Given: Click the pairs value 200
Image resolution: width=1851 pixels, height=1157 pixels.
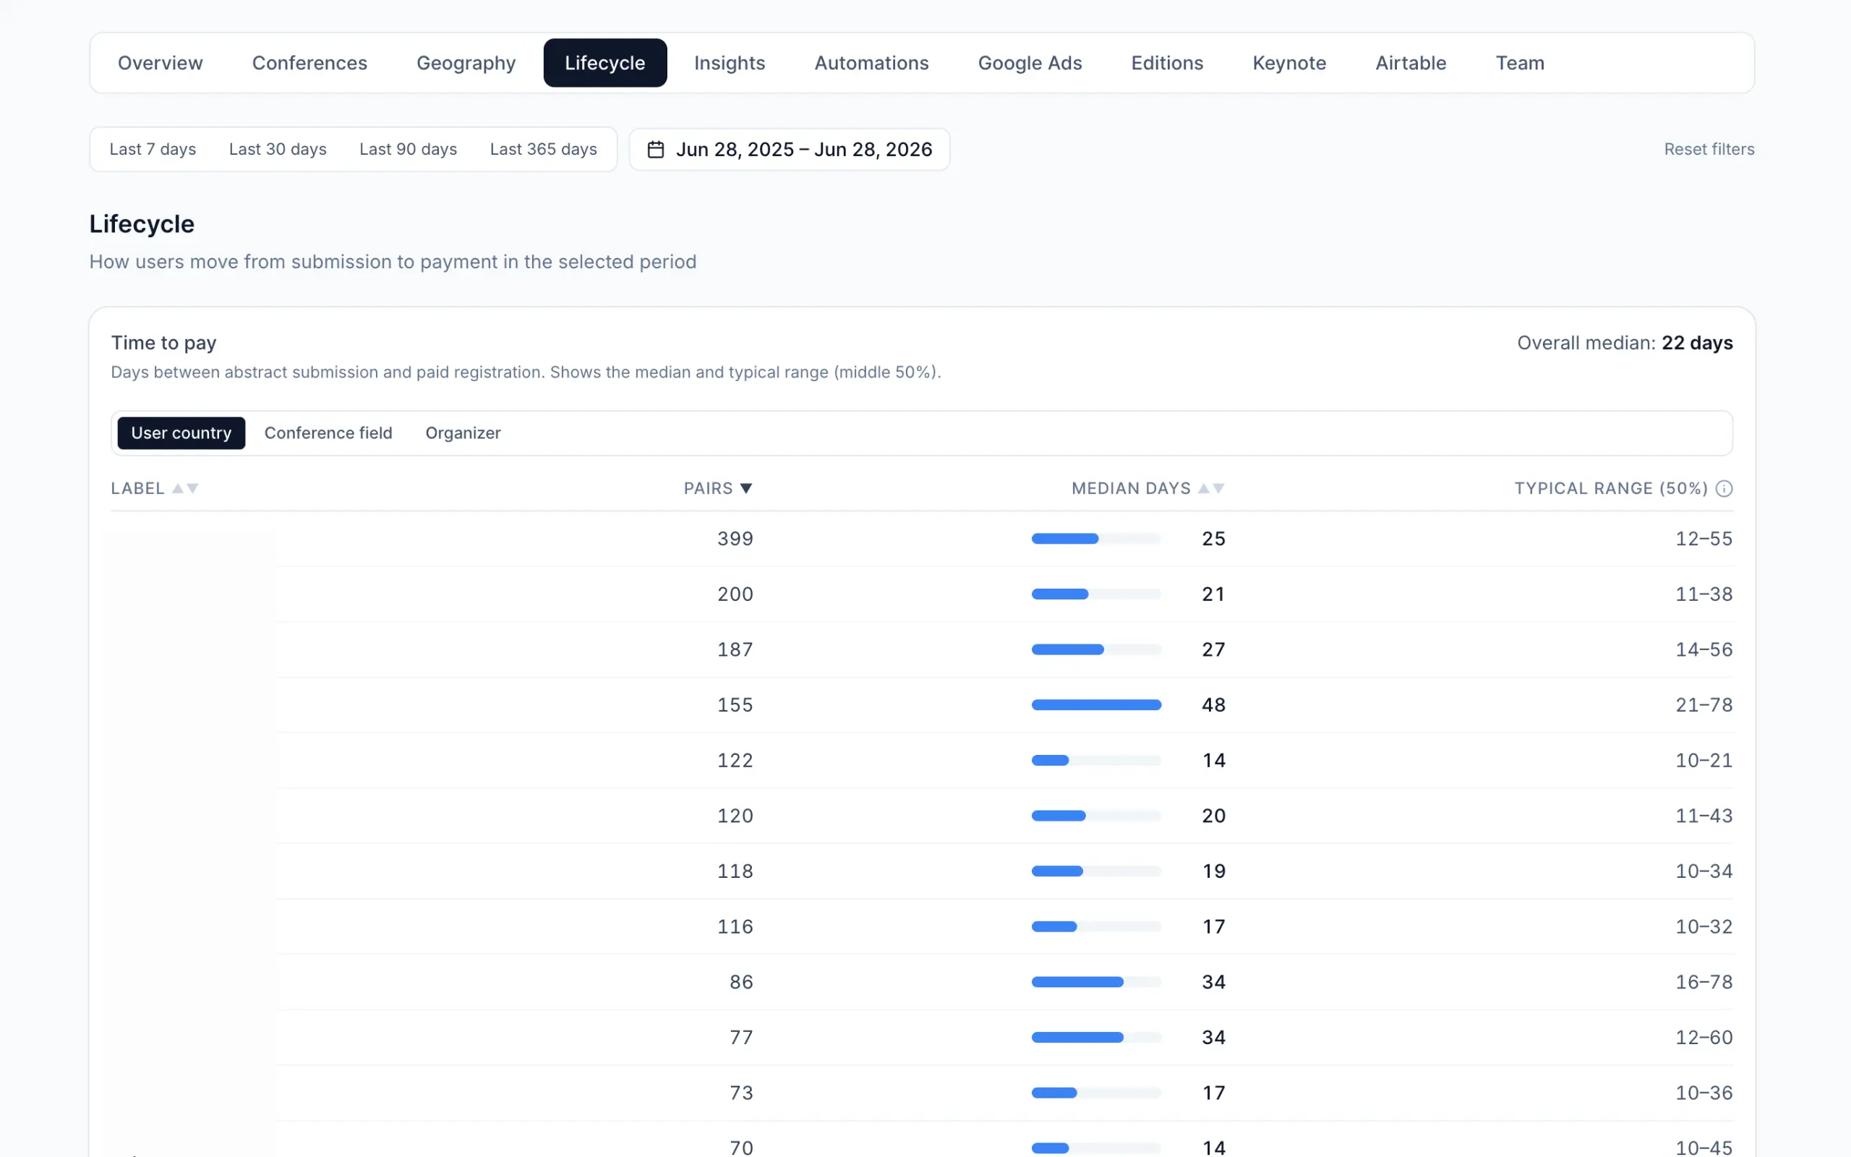Looking at the screenshot, I should coord(735,594).
